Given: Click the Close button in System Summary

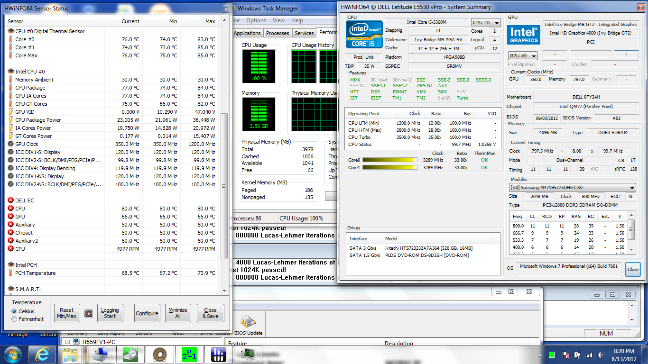Looking at the screenshot, I should 633,269.
